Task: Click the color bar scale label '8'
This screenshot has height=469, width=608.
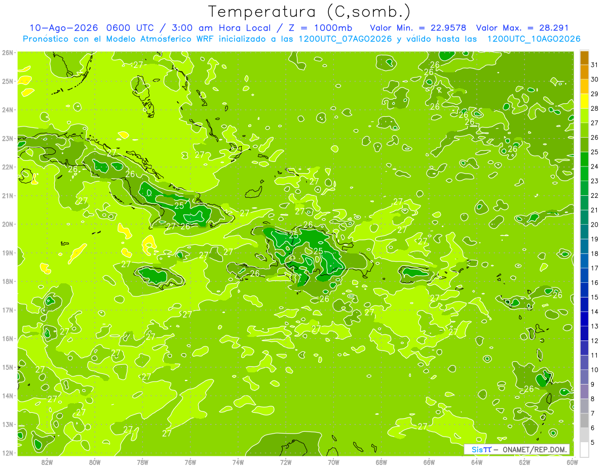Action: click(x=593, y=399)
